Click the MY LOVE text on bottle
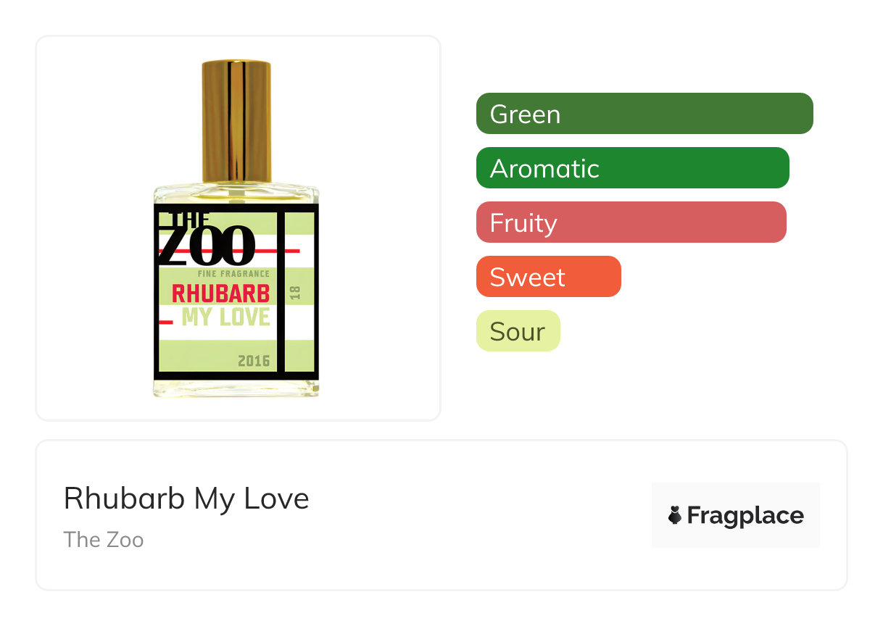This screenshot has height=626, width=883. [225, 317]
